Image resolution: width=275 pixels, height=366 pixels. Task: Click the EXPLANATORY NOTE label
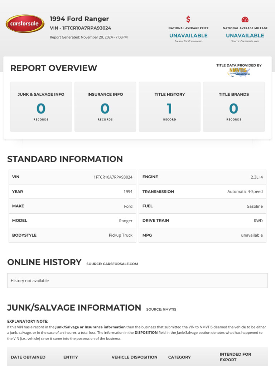(28, 321)
